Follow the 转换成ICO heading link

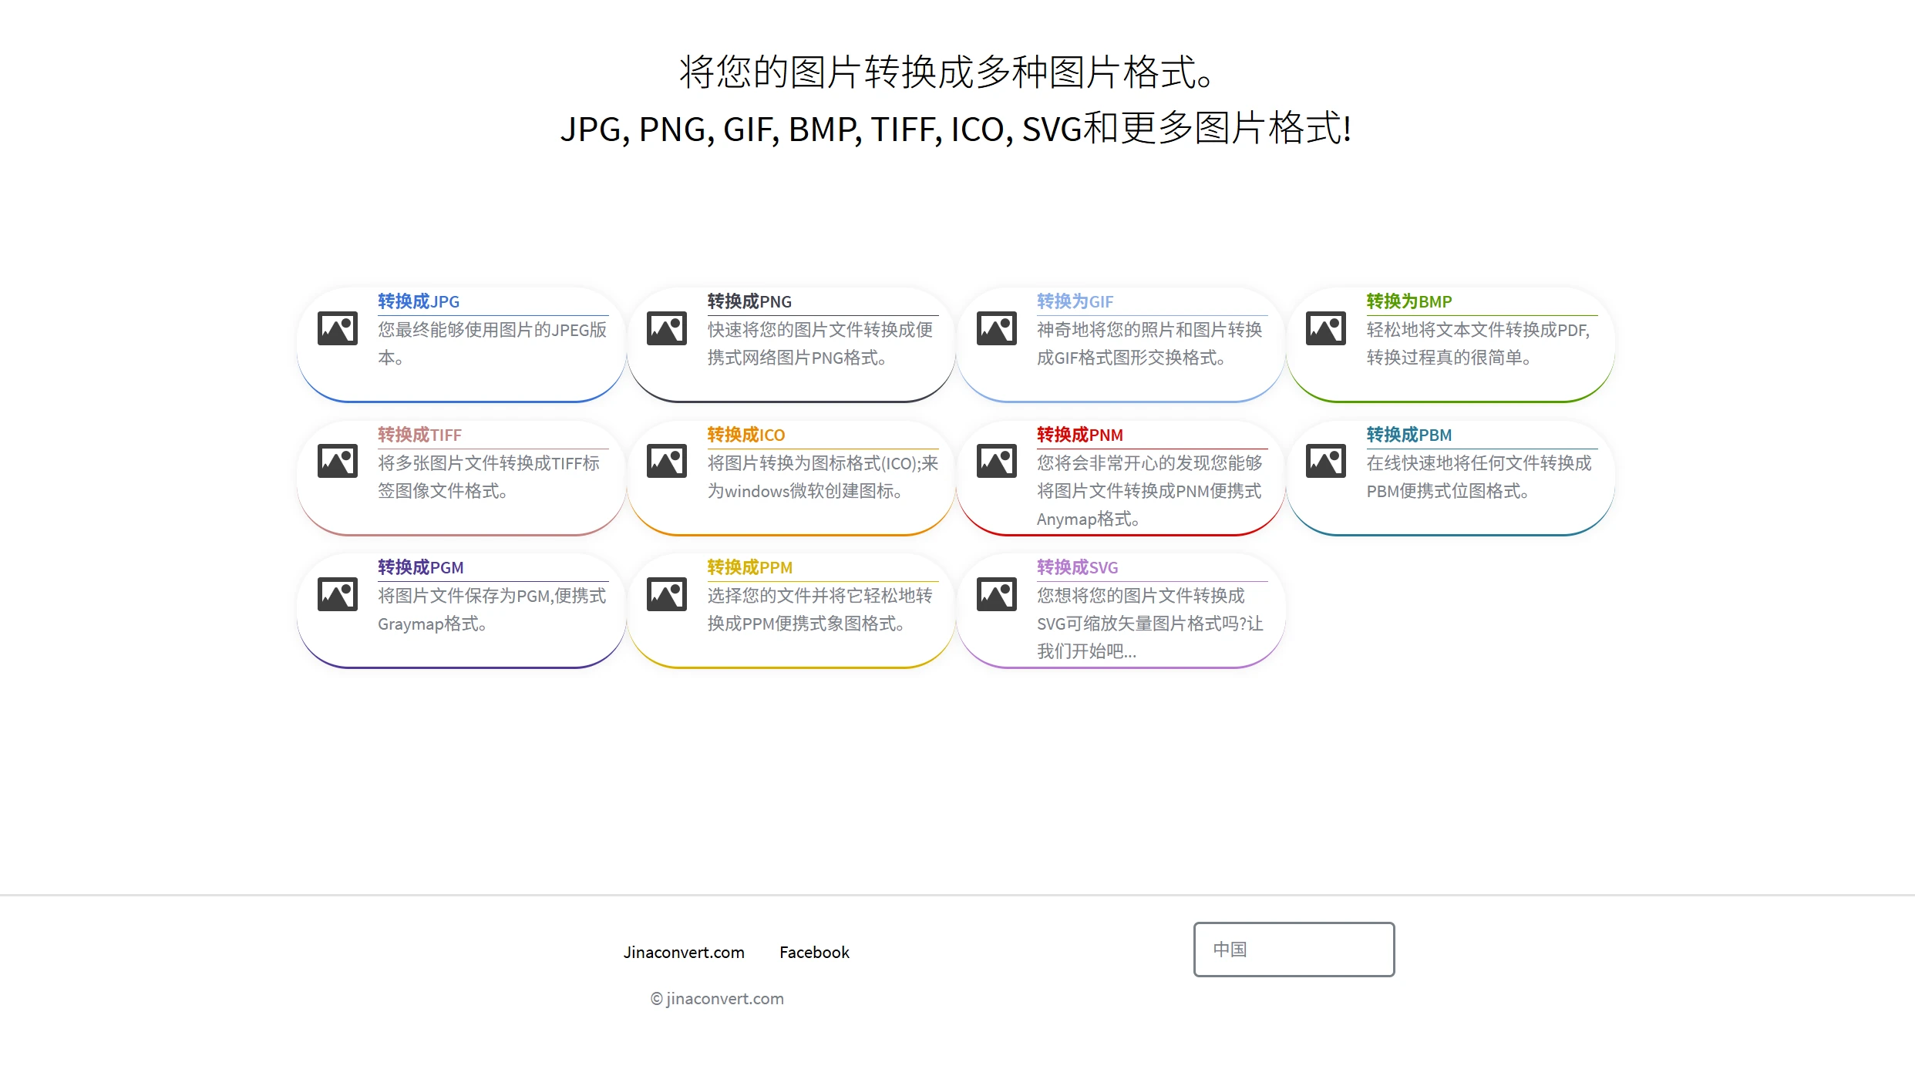click(745, 435)
